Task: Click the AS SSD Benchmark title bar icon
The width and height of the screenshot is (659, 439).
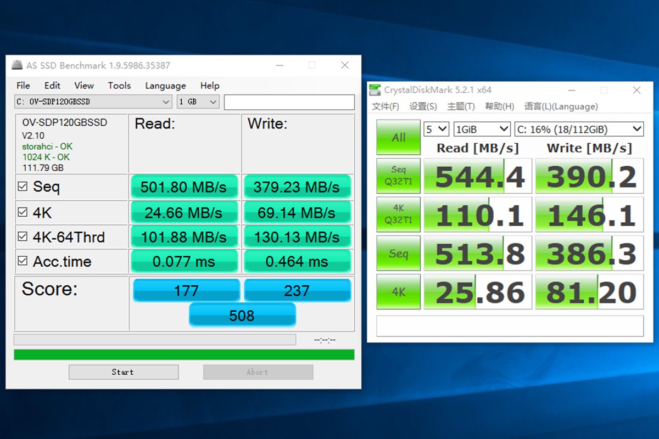Action: 18,65
